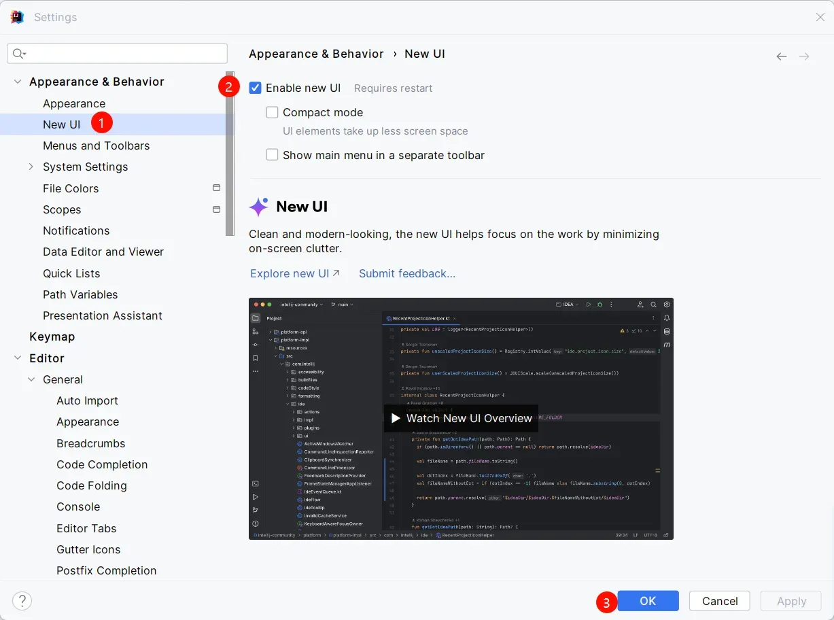
Task: Open Presentation Assistant settings
Action: [103, 315]
